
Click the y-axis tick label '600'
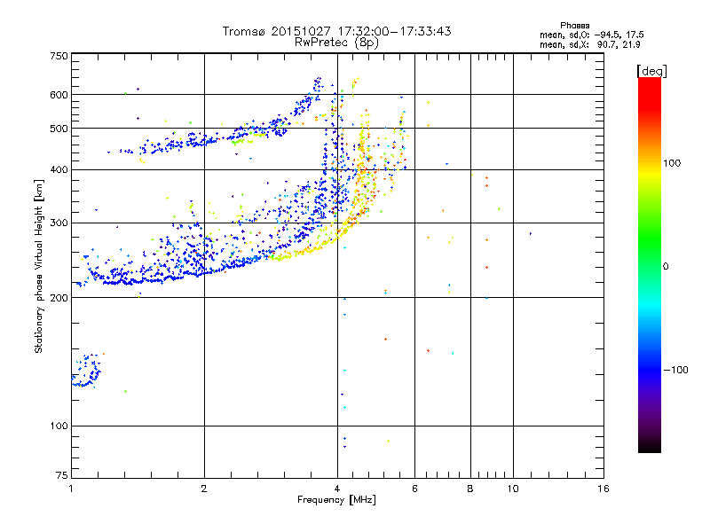(59, 95)
